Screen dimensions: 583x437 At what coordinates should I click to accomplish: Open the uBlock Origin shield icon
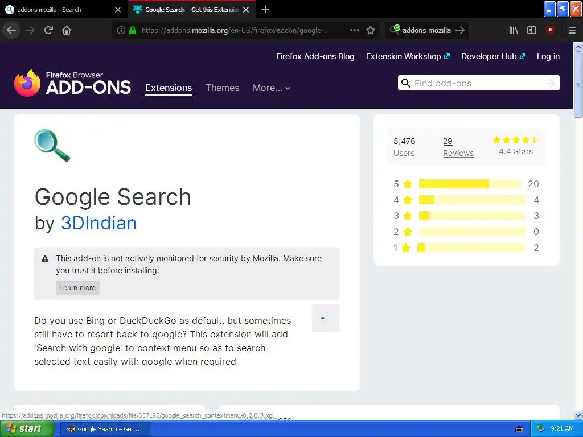coord(550,30)
